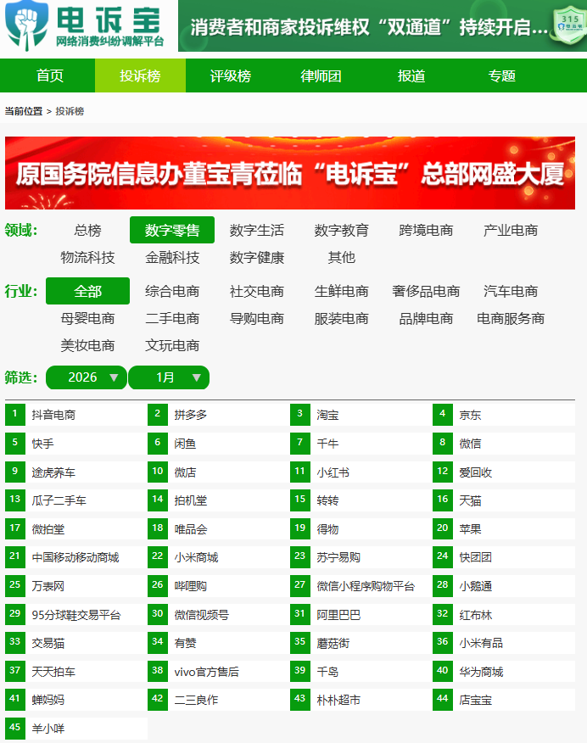Click 投诉榜 in the breadcrumb
The image size is (587, 743).
pyautogui.click(x=70, y=111)
